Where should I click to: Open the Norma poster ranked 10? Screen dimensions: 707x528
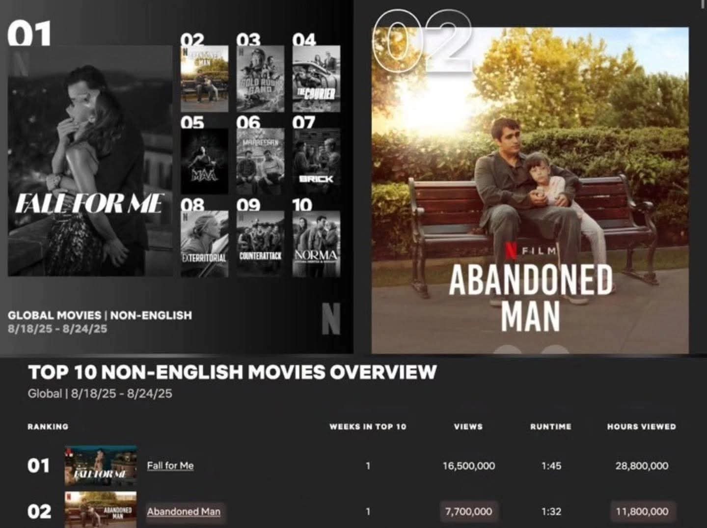[316, 244]
